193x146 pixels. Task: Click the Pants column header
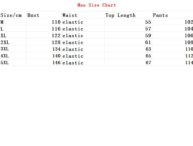(x=160, y=15)
